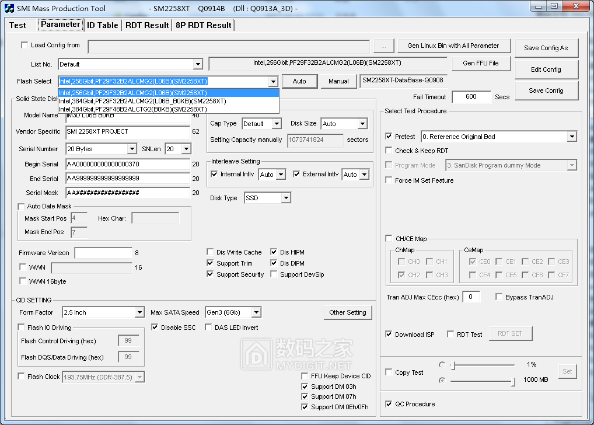
Task: Expand the List No. dropdown
Action: coord(198,64)
